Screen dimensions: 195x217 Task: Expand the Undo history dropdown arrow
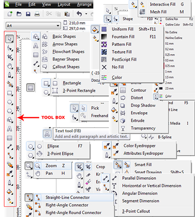[86, 14]
